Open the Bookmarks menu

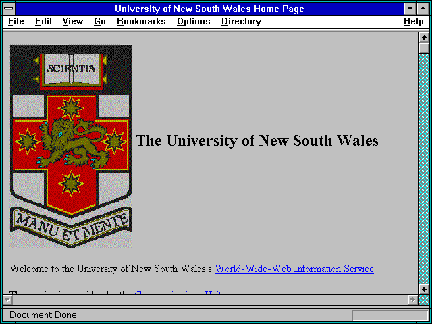coord(141,22)
